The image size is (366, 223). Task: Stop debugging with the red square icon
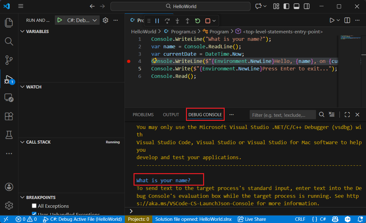click(x=207, y=20)
